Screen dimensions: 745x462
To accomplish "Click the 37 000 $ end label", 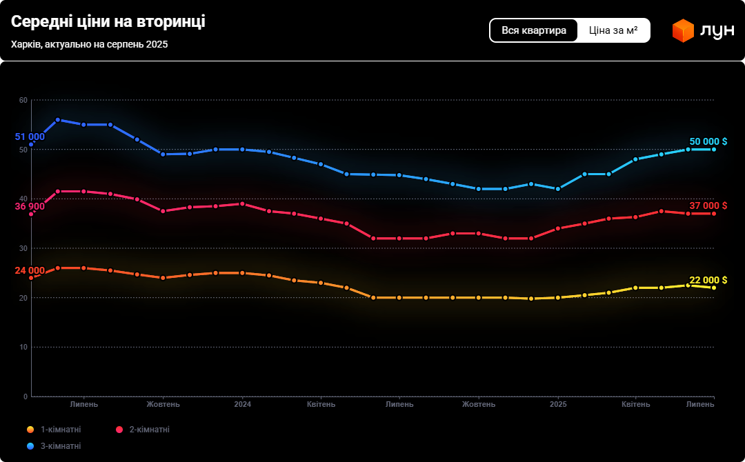I will point(708,205).
